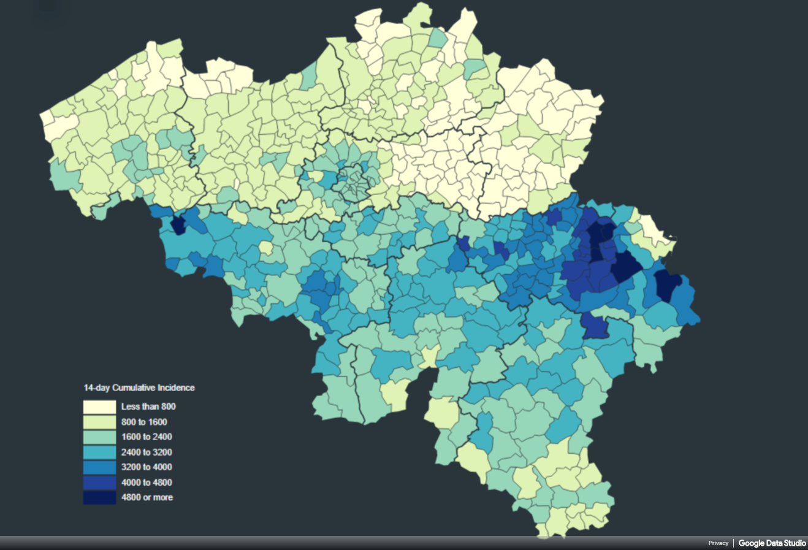The width and height of the screenshot is (808, 550).
Task: Click the '4800 or more' legend label text
Action: (x=147, y=497)
